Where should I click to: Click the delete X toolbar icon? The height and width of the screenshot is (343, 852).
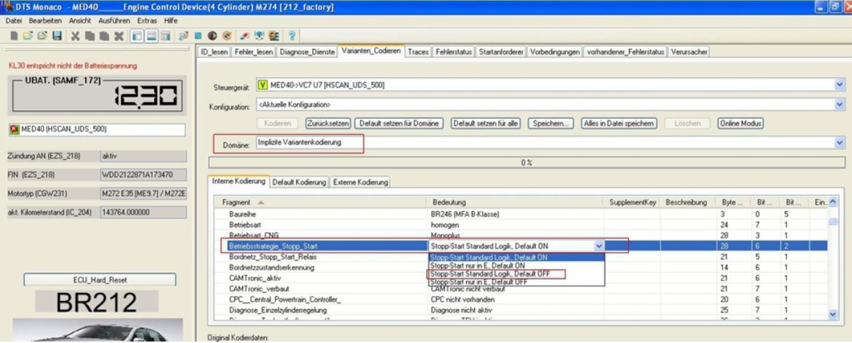119,36
